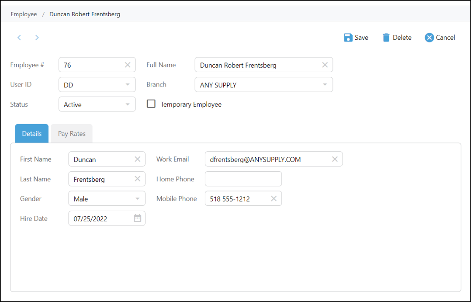471x302 pixels.
Task: Click the Hire Date 07/25/2022 text
Action: pos(90,219)
